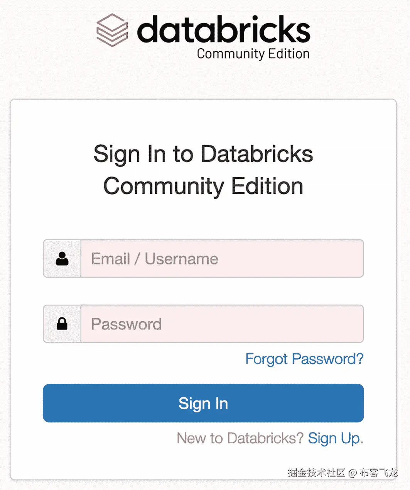Click "Community Edition" heading inside the card

(203, 186)
